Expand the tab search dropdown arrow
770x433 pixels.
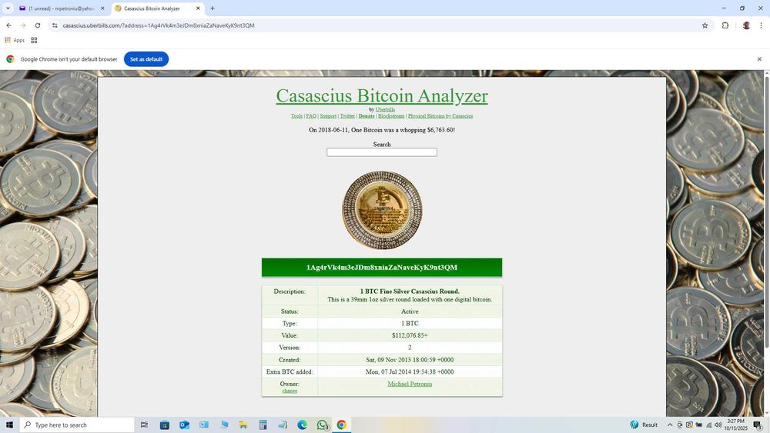[x=8, y=8]
